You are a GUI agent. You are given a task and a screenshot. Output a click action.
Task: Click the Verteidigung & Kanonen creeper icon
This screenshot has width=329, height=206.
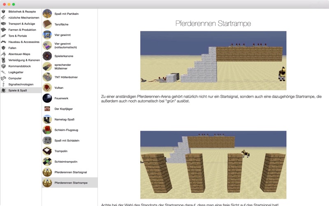click(x=3, y=60)
